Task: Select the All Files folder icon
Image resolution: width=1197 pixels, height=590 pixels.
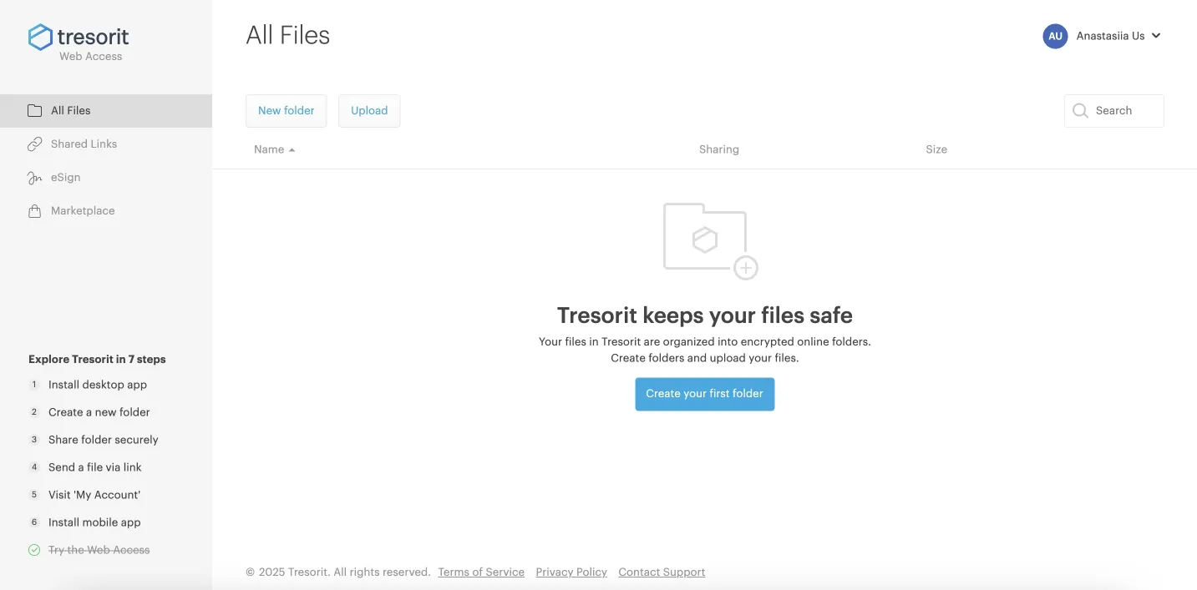Action: coord(33,109)
